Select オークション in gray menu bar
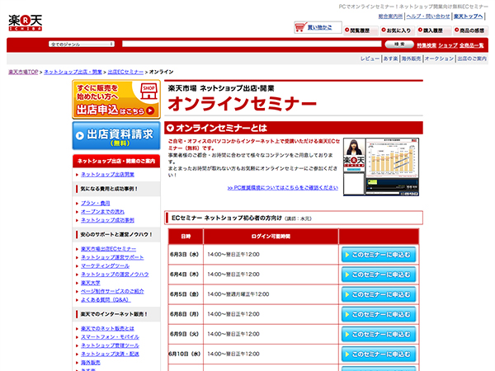This screenshot has width=495, height=371. [x=439, y=59]
